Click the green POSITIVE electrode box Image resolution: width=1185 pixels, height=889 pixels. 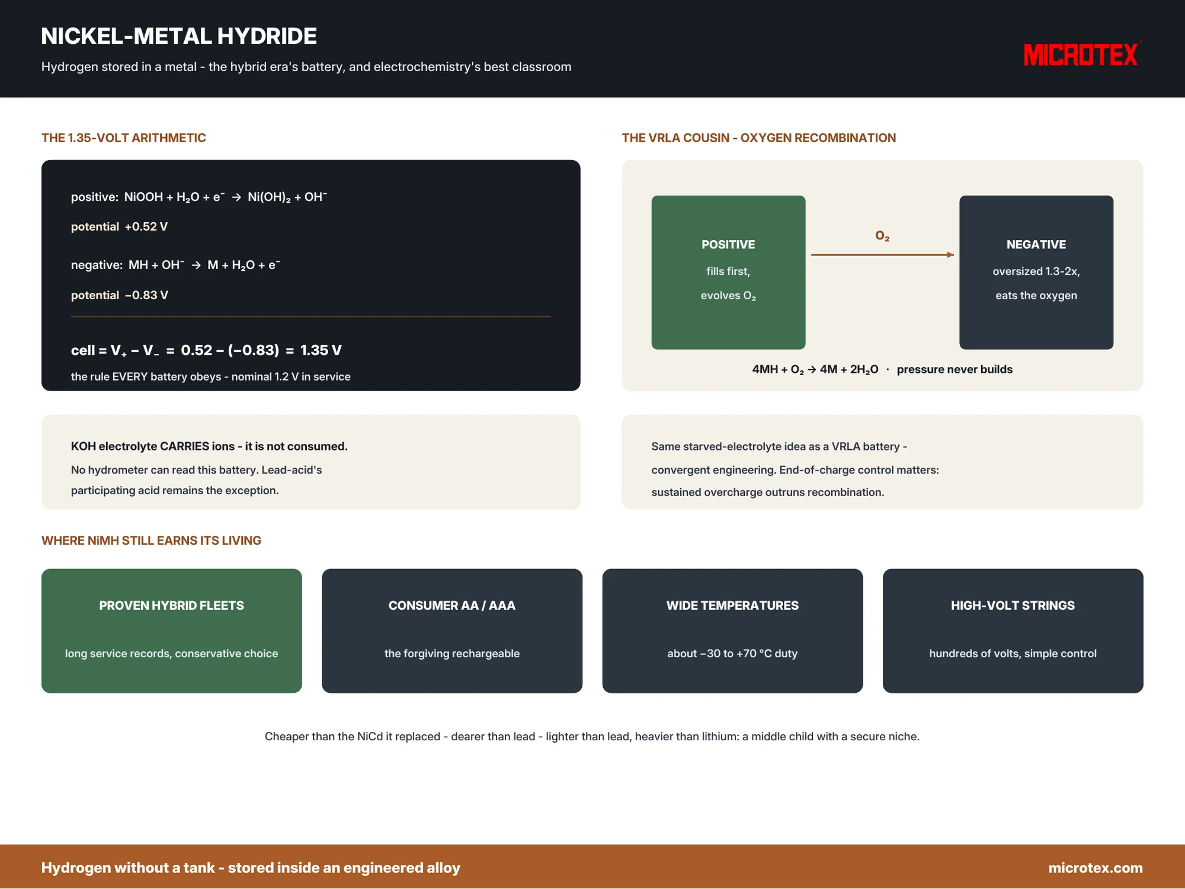click(728, 272)
